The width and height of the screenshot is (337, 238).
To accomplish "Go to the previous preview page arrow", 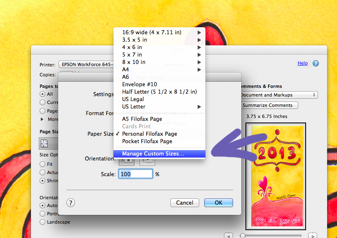I will click(229, 236).
